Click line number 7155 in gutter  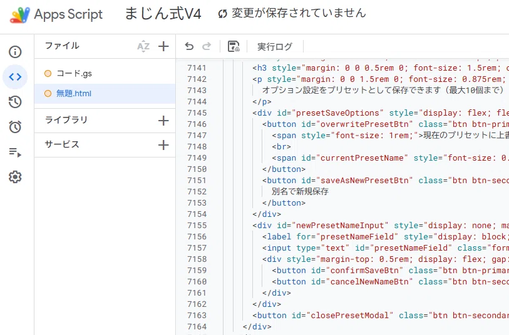(197, 226)
